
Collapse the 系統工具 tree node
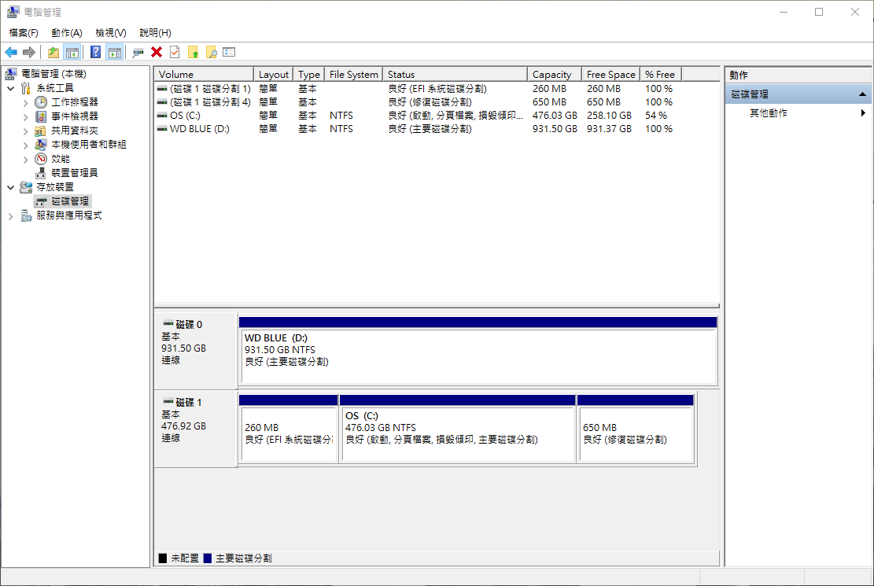point(11,88)
